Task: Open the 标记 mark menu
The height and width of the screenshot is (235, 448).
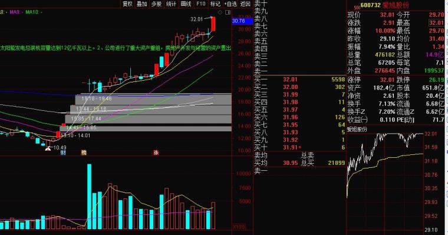Action: coord(215,4)
